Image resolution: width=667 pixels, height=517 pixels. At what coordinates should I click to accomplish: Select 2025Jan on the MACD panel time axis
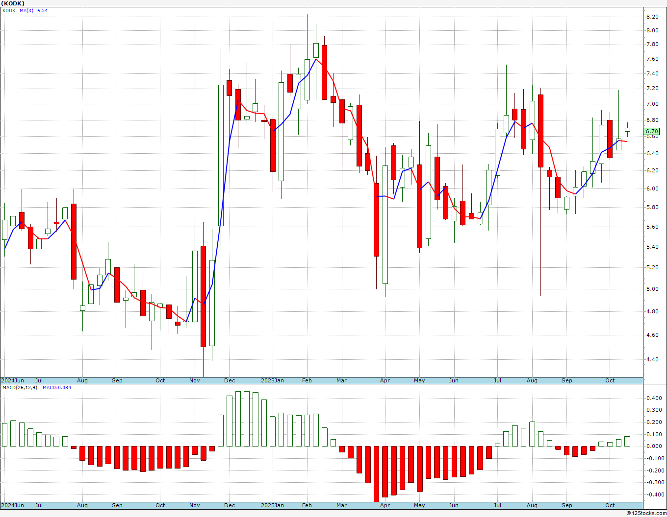(x=272, y=505)
